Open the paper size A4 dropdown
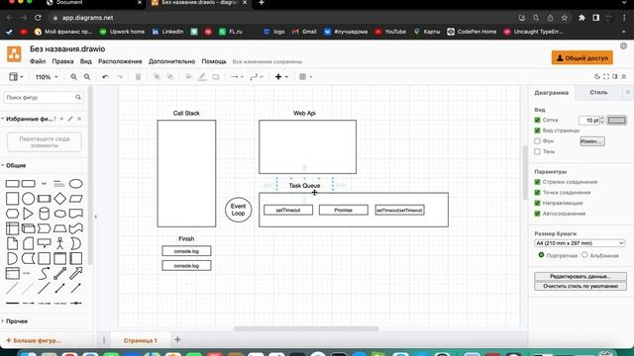Viewport: 634px width, 356px height. (x=580, y=243)
